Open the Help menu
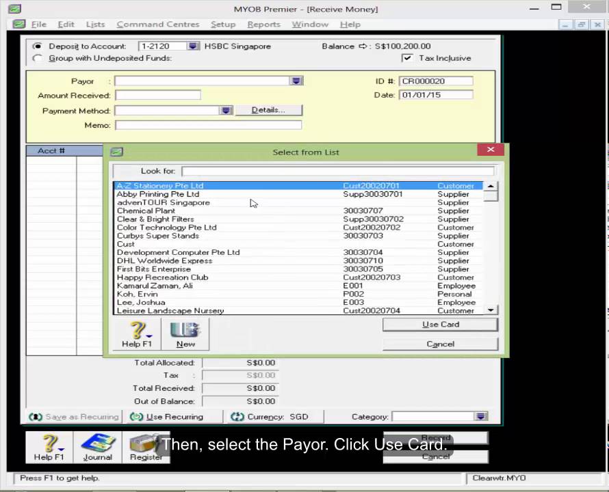 pyautogui.click(x=350, y=25)
